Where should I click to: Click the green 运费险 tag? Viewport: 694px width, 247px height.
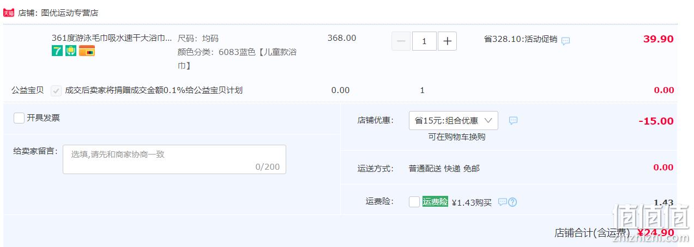(x=435, y=202)
